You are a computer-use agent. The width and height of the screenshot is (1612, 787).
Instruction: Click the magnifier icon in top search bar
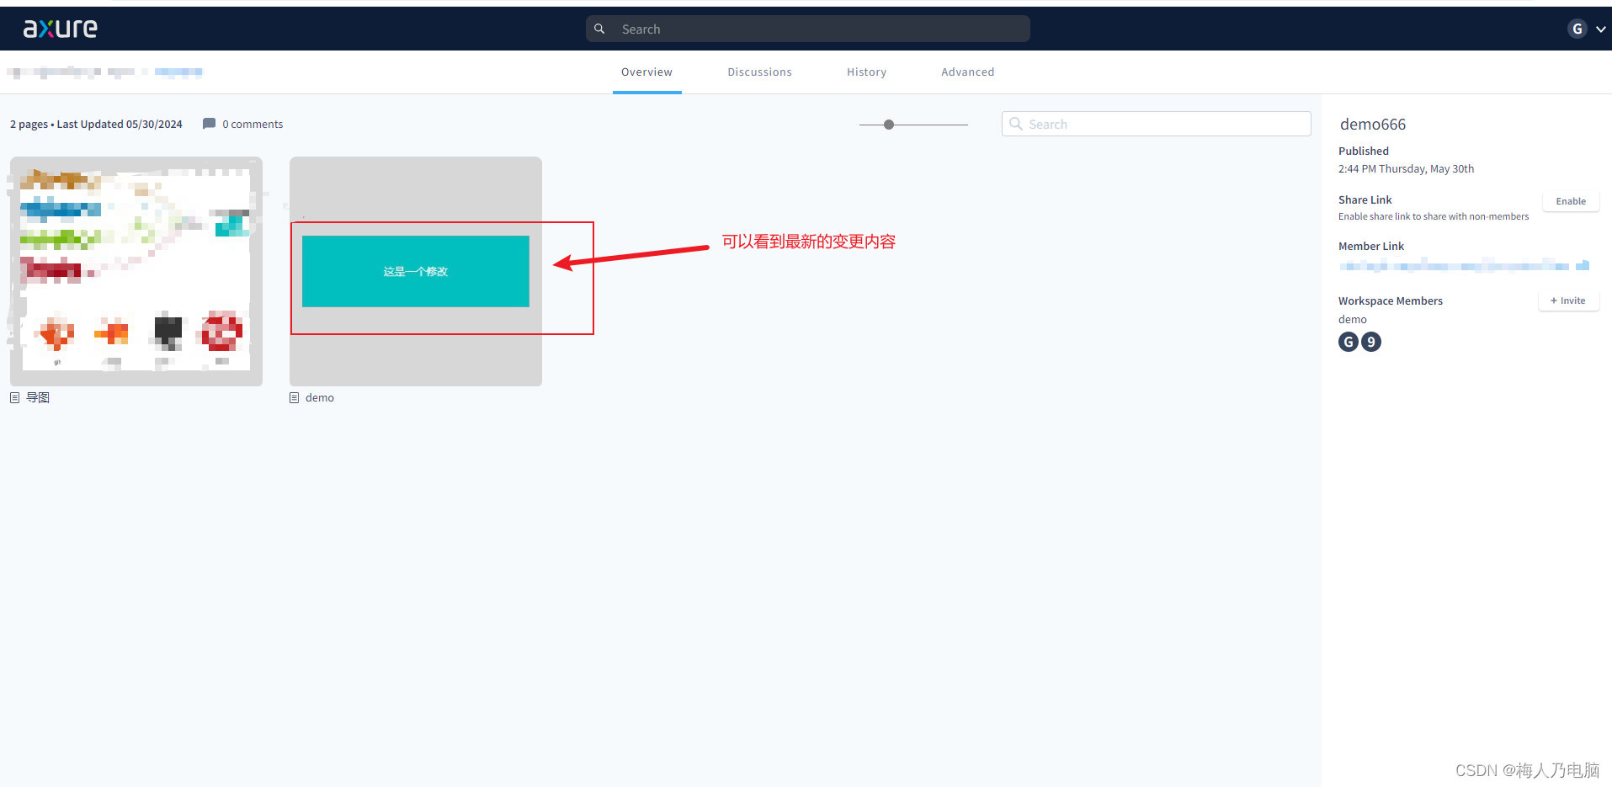[x=599, y=29]
